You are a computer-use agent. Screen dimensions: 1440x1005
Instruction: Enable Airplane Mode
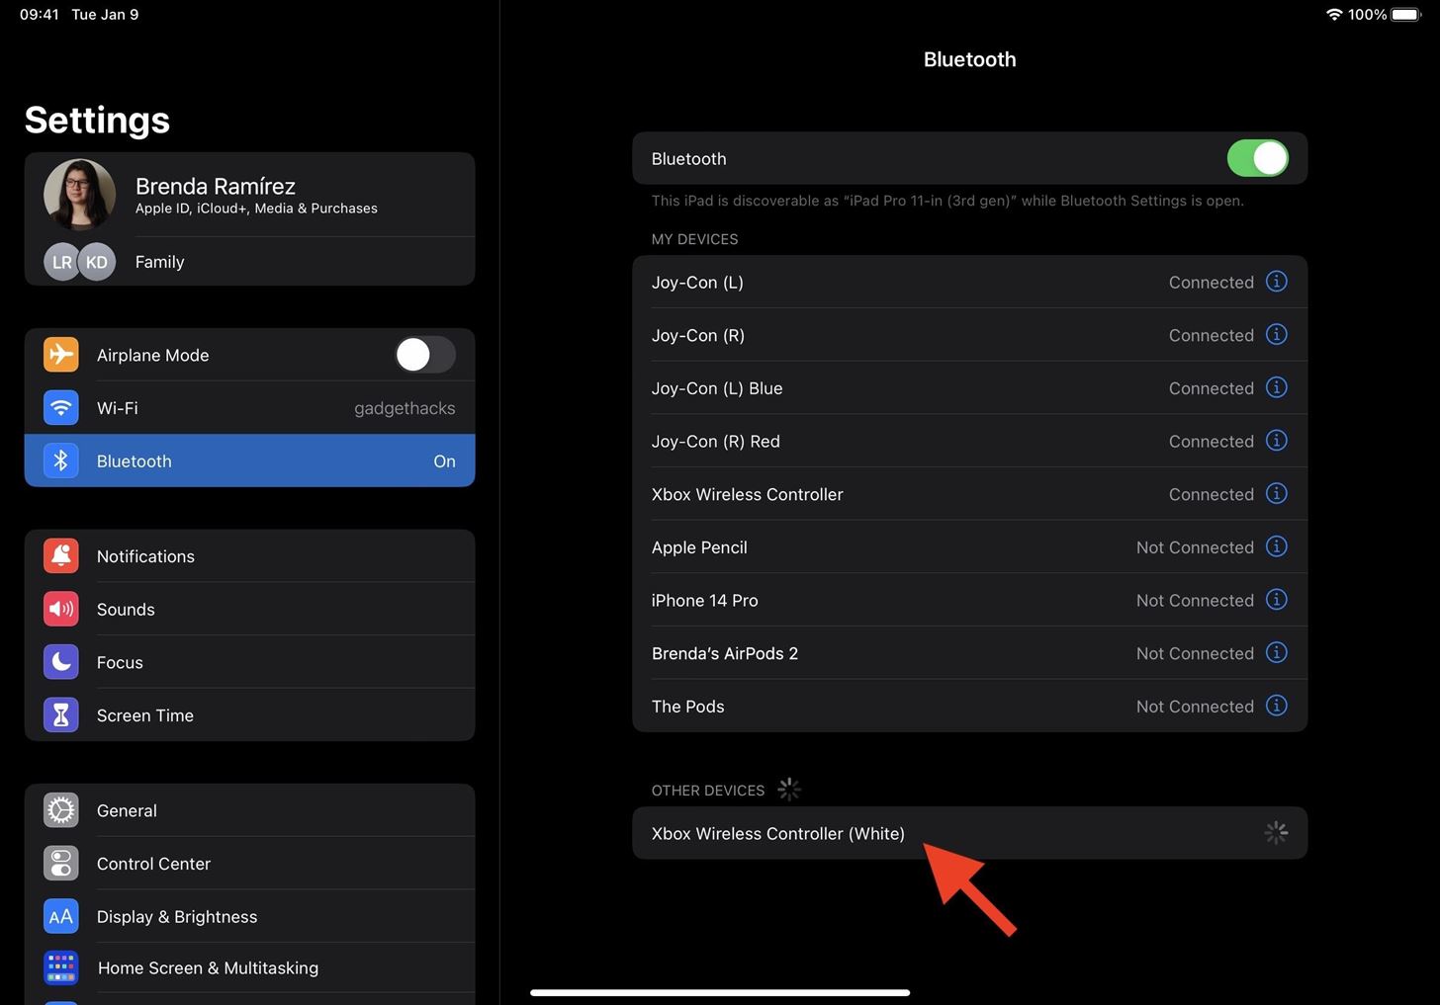click(424, 355)
